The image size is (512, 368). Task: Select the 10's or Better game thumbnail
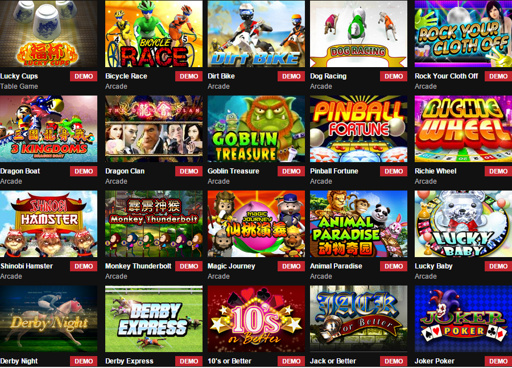tap(257, 319)
